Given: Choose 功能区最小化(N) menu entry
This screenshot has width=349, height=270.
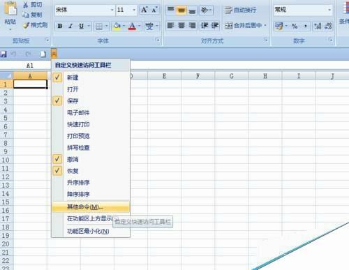Looking at the screenshot, I should tap(91, 231).
